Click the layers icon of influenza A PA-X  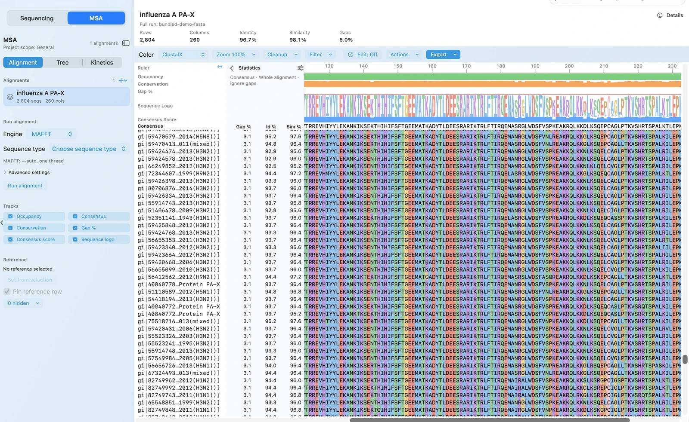click(10, 97)
